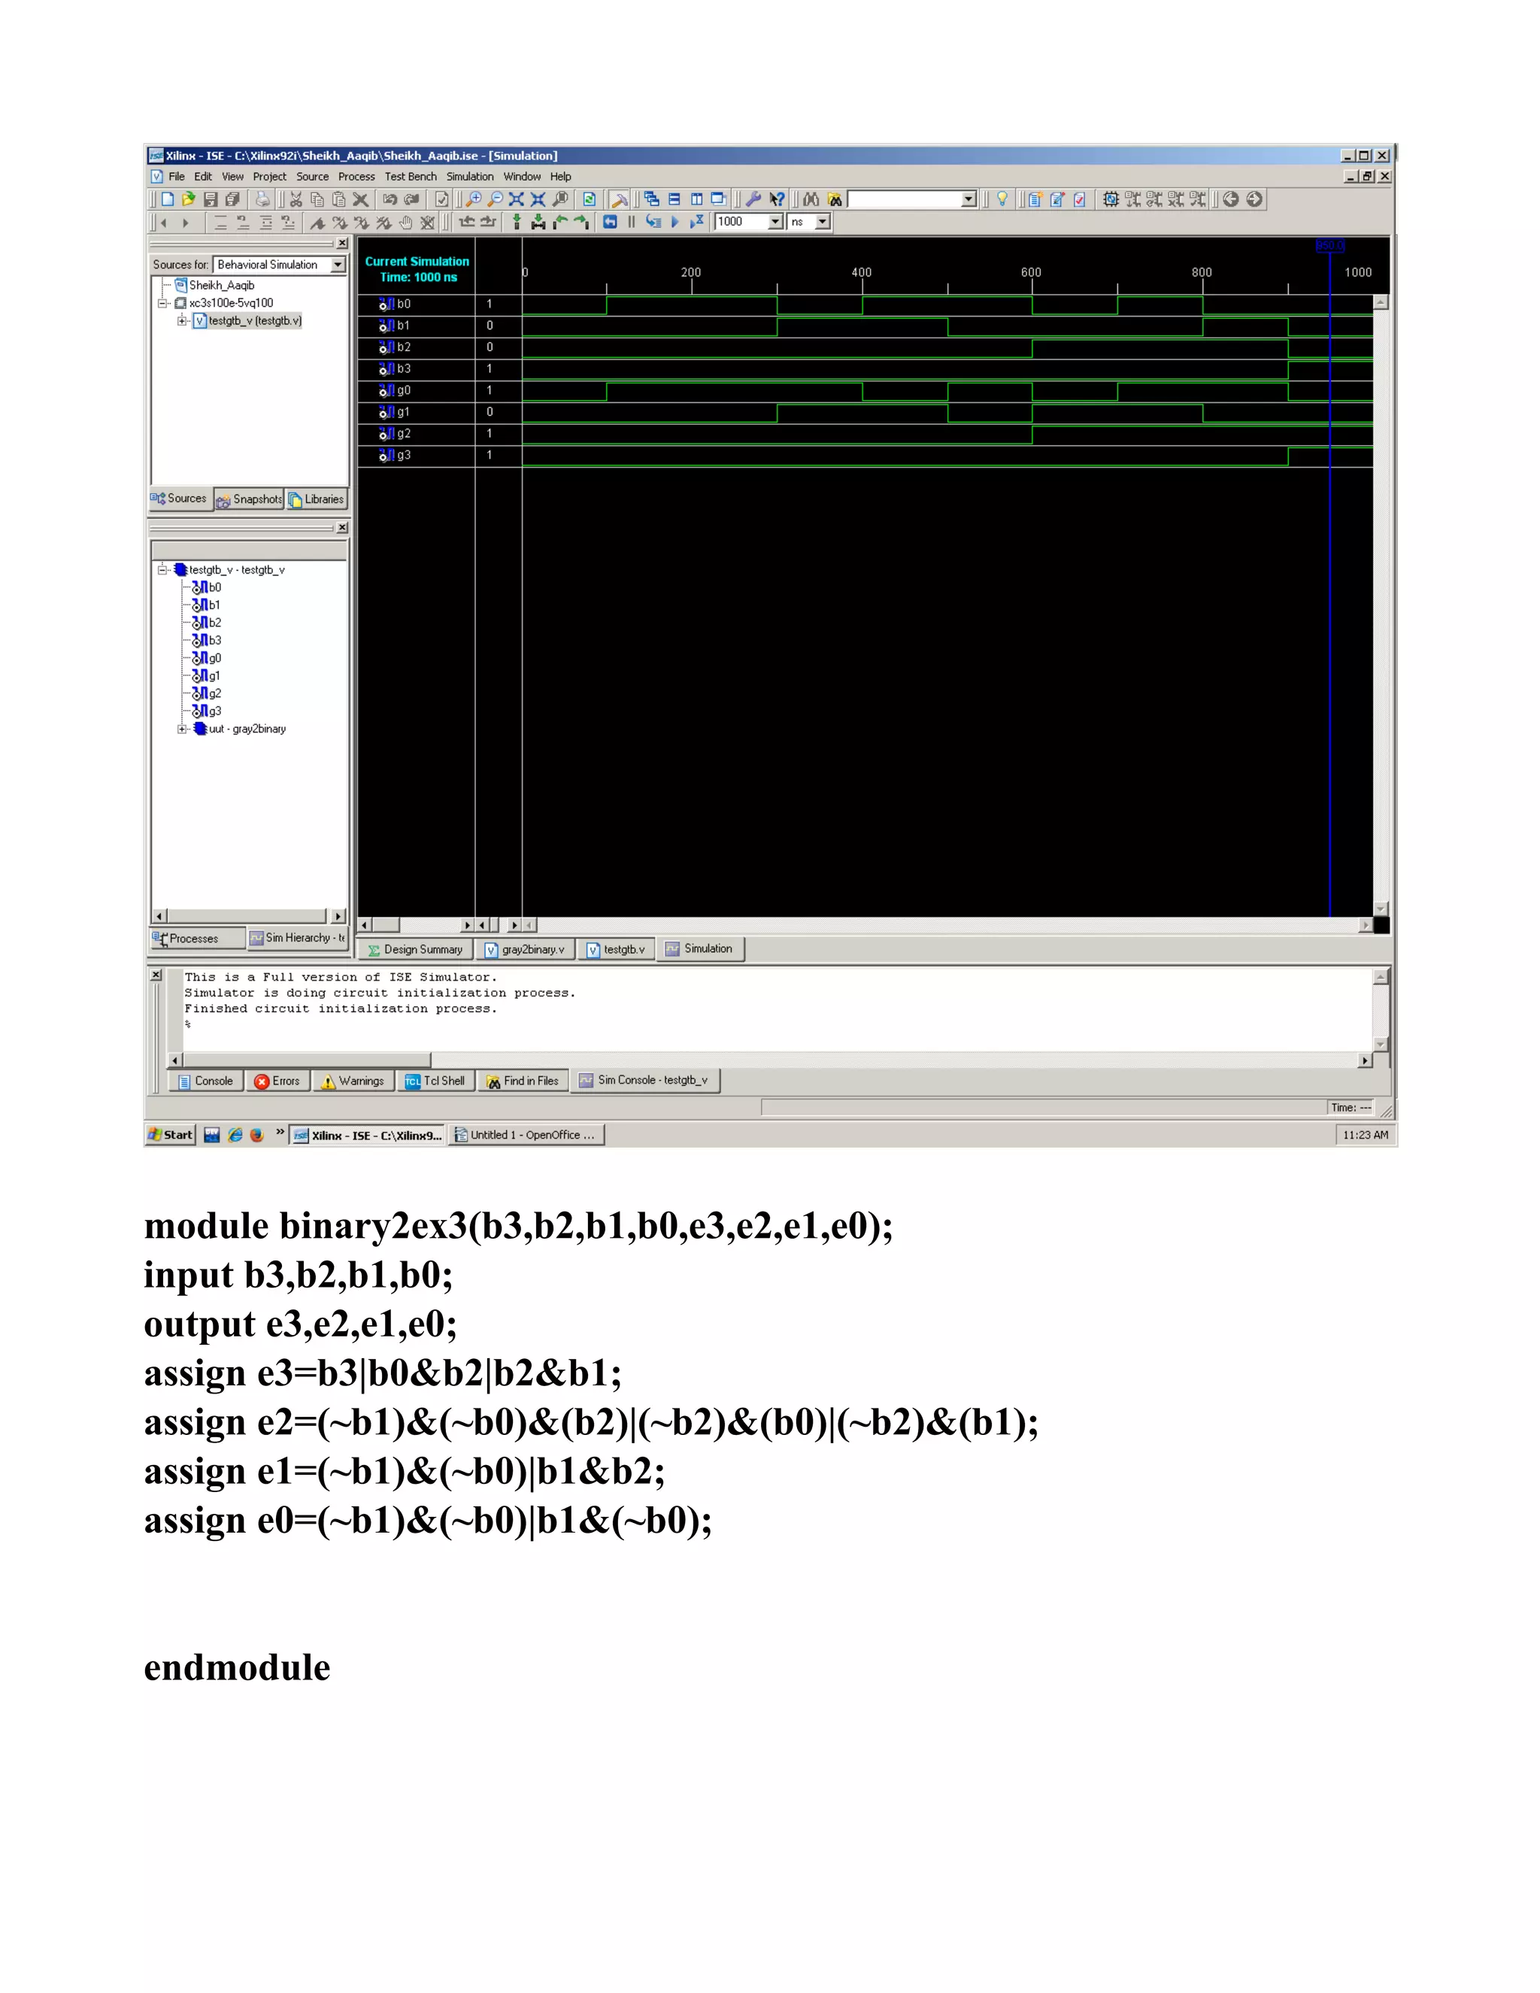
Task: Click the Open Project folder icon
Action: (189, 199)
